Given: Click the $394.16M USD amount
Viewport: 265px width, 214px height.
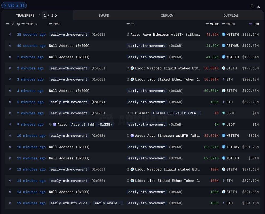Looking at the screenshot, I should [250, 203].
